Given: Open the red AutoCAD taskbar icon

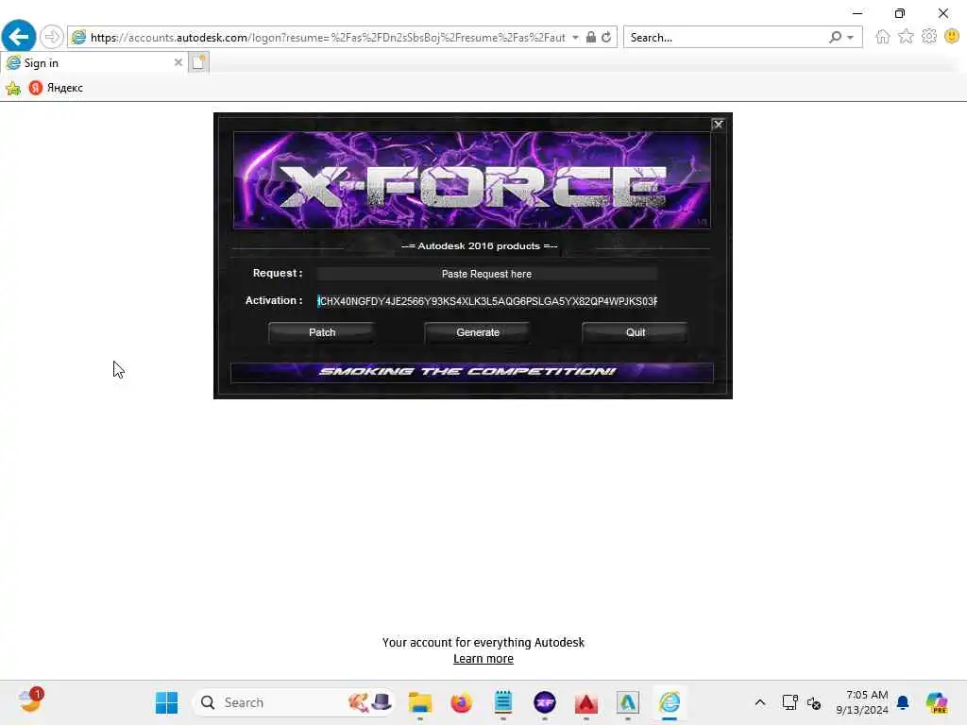Looking at the screenshot, I should (585, 702).
